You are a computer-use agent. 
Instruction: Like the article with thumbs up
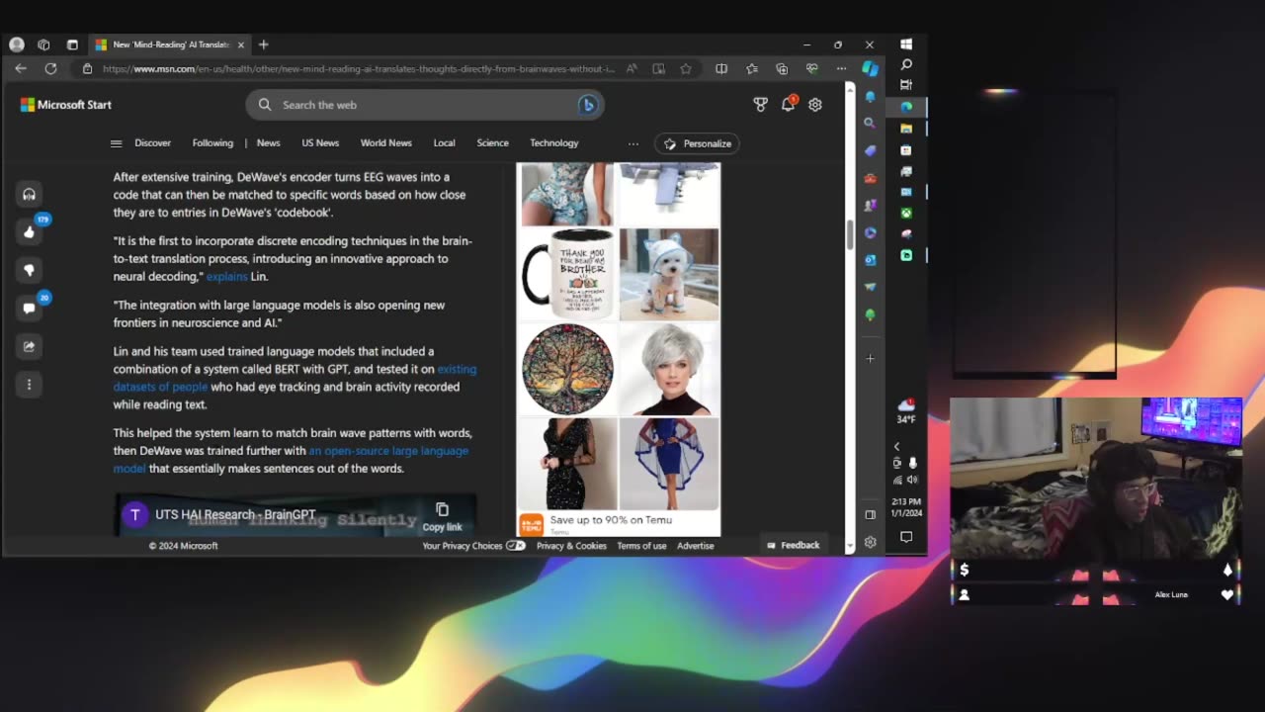[x=29, y=232]
